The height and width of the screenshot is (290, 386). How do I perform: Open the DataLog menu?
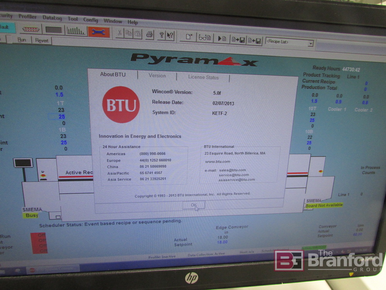(x=52, y=18)
